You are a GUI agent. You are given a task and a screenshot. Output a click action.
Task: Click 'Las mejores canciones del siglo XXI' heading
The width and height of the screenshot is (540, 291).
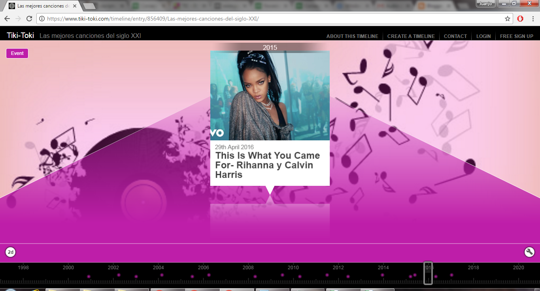pos(90,36)
